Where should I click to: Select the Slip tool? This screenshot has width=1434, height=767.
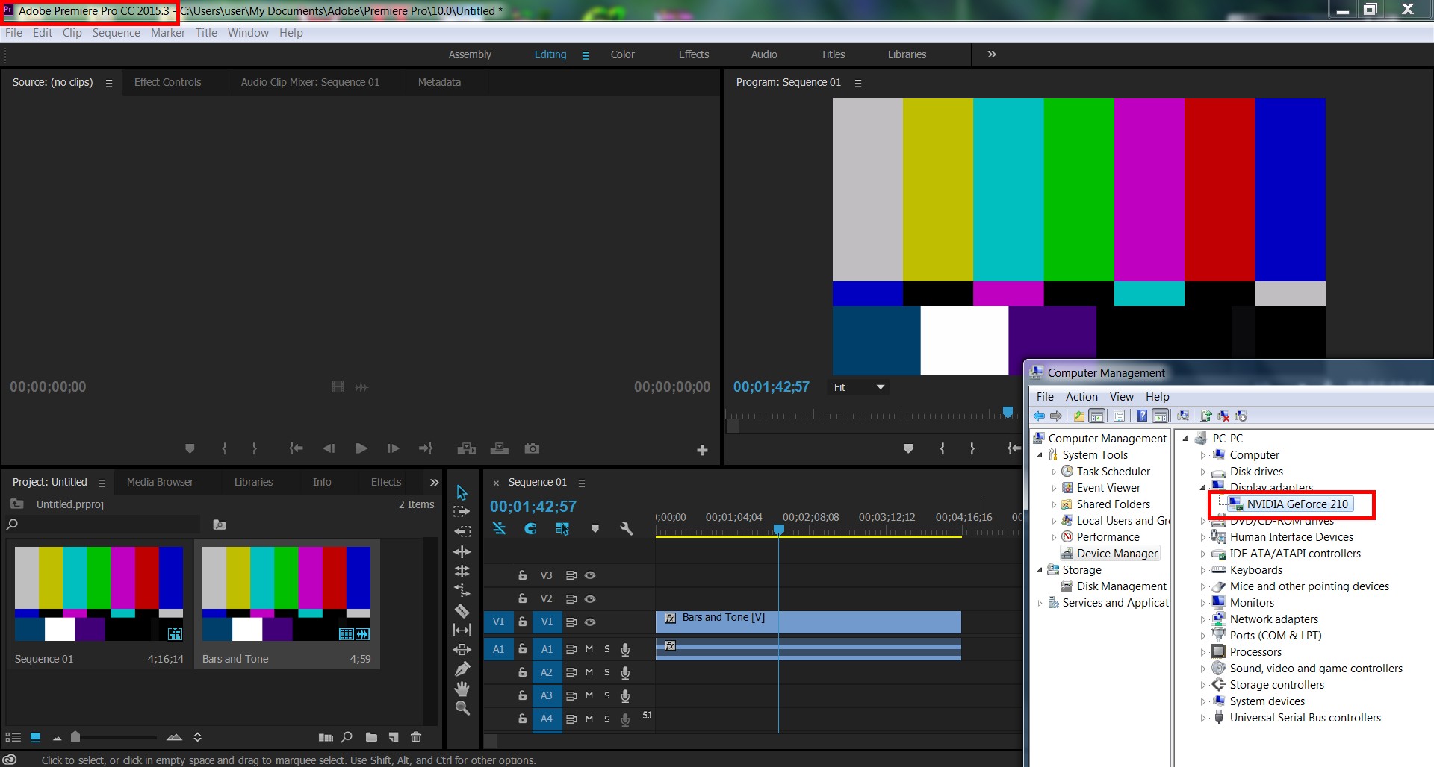click(462, 630)
